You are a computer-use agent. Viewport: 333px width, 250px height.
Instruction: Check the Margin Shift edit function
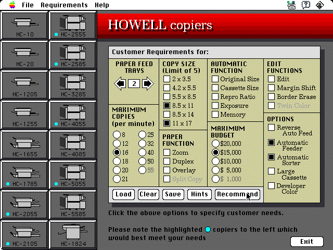point(271,88)
